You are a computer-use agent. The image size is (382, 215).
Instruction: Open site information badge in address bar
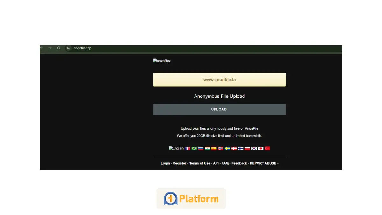[69, 48]
